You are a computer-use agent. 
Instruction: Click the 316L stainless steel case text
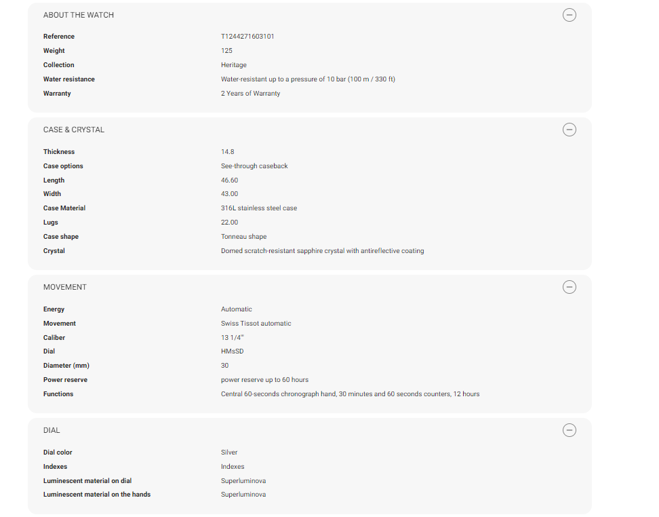coord(259,208)
